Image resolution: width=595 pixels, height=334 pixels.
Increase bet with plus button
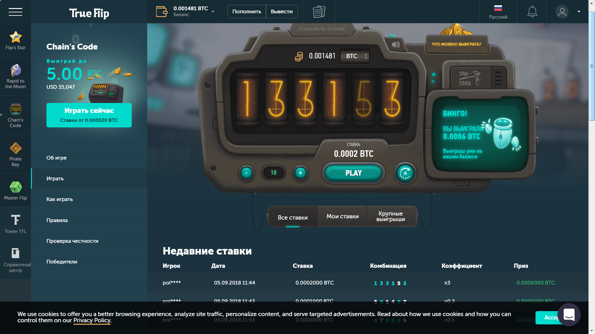click(300, 173)
